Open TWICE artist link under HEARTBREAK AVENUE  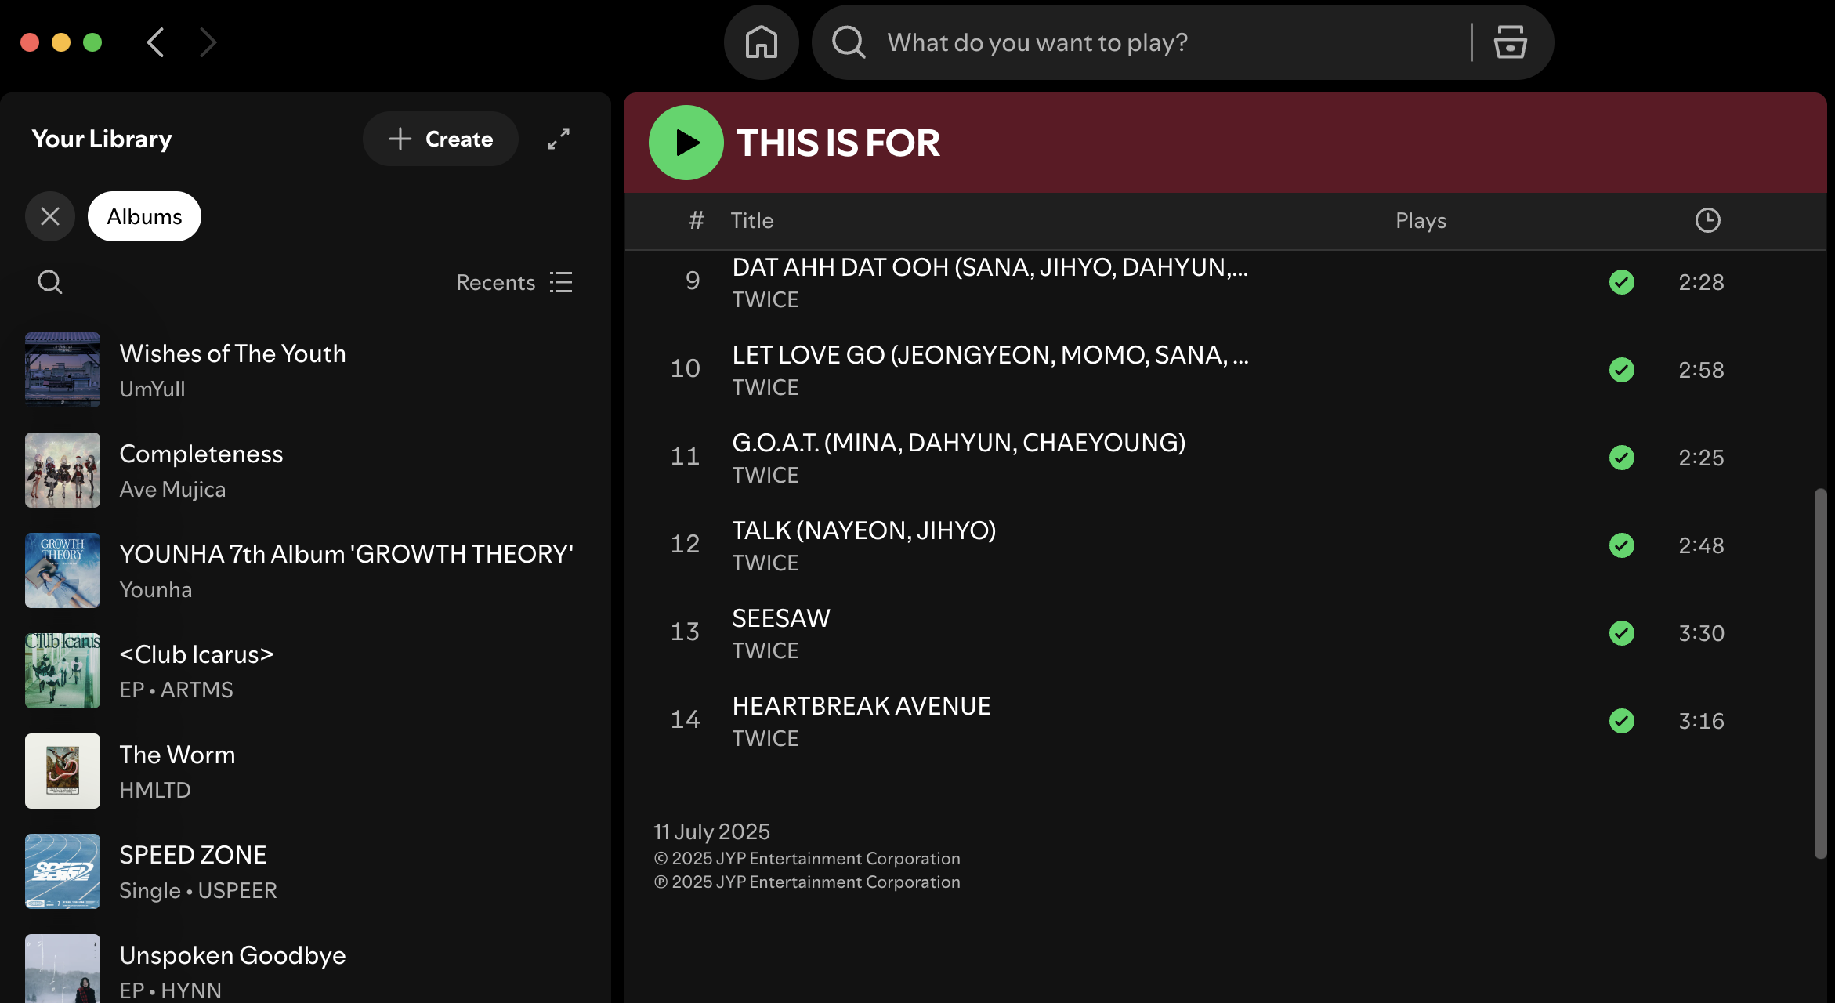click(765, 739)
